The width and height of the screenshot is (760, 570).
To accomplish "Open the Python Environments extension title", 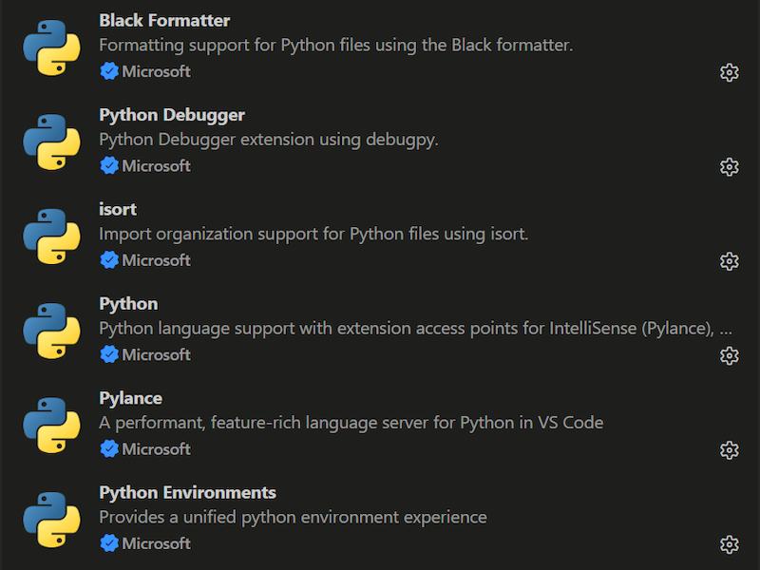I will pyautogui.click(x=187, y=492).
